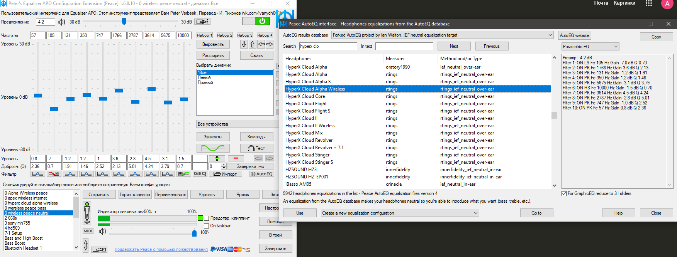The image size is (677, 257).
Task: Click the Use button in AutoEQ window
Action: 300,213
